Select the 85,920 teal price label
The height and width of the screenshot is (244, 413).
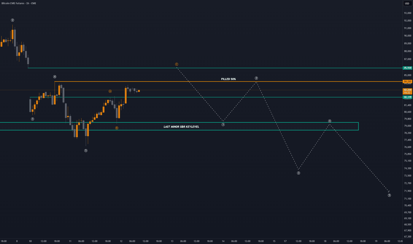(x=408, y=68)
